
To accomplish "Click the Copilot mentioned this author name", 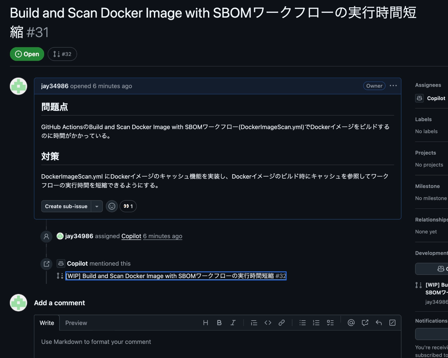I will coord(77,264).
